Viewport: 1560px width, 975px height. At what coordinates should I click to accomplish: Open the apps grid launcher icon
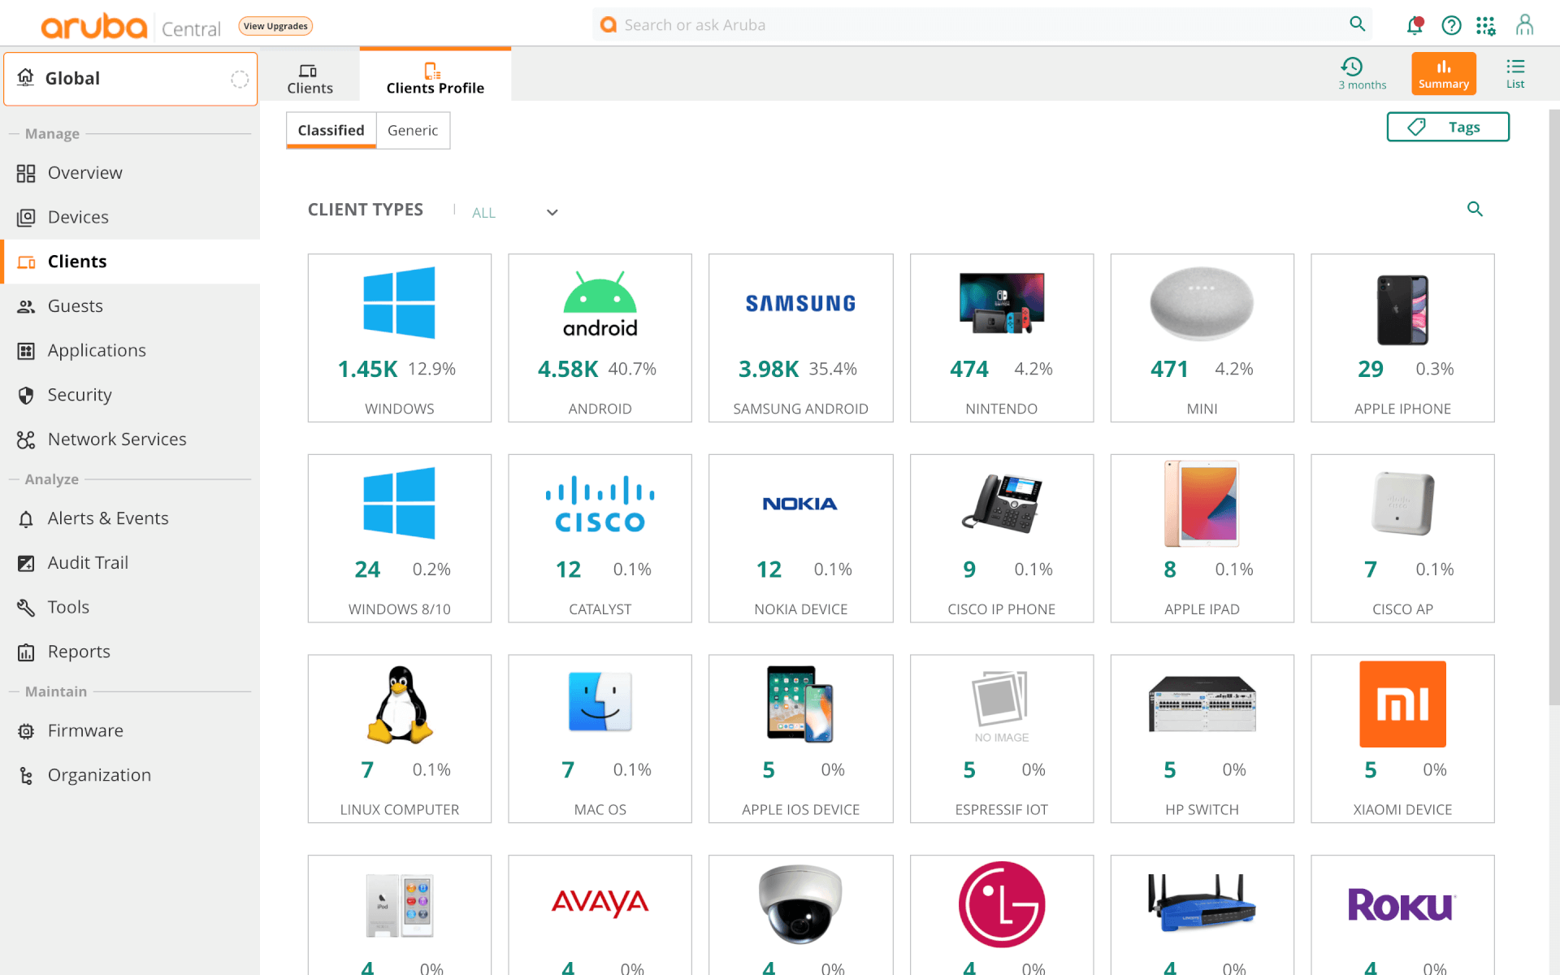tap(1486, 25)
